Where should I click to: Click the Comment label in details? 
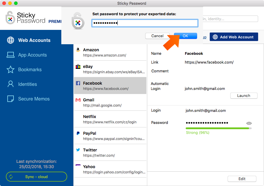coord(160,71)
